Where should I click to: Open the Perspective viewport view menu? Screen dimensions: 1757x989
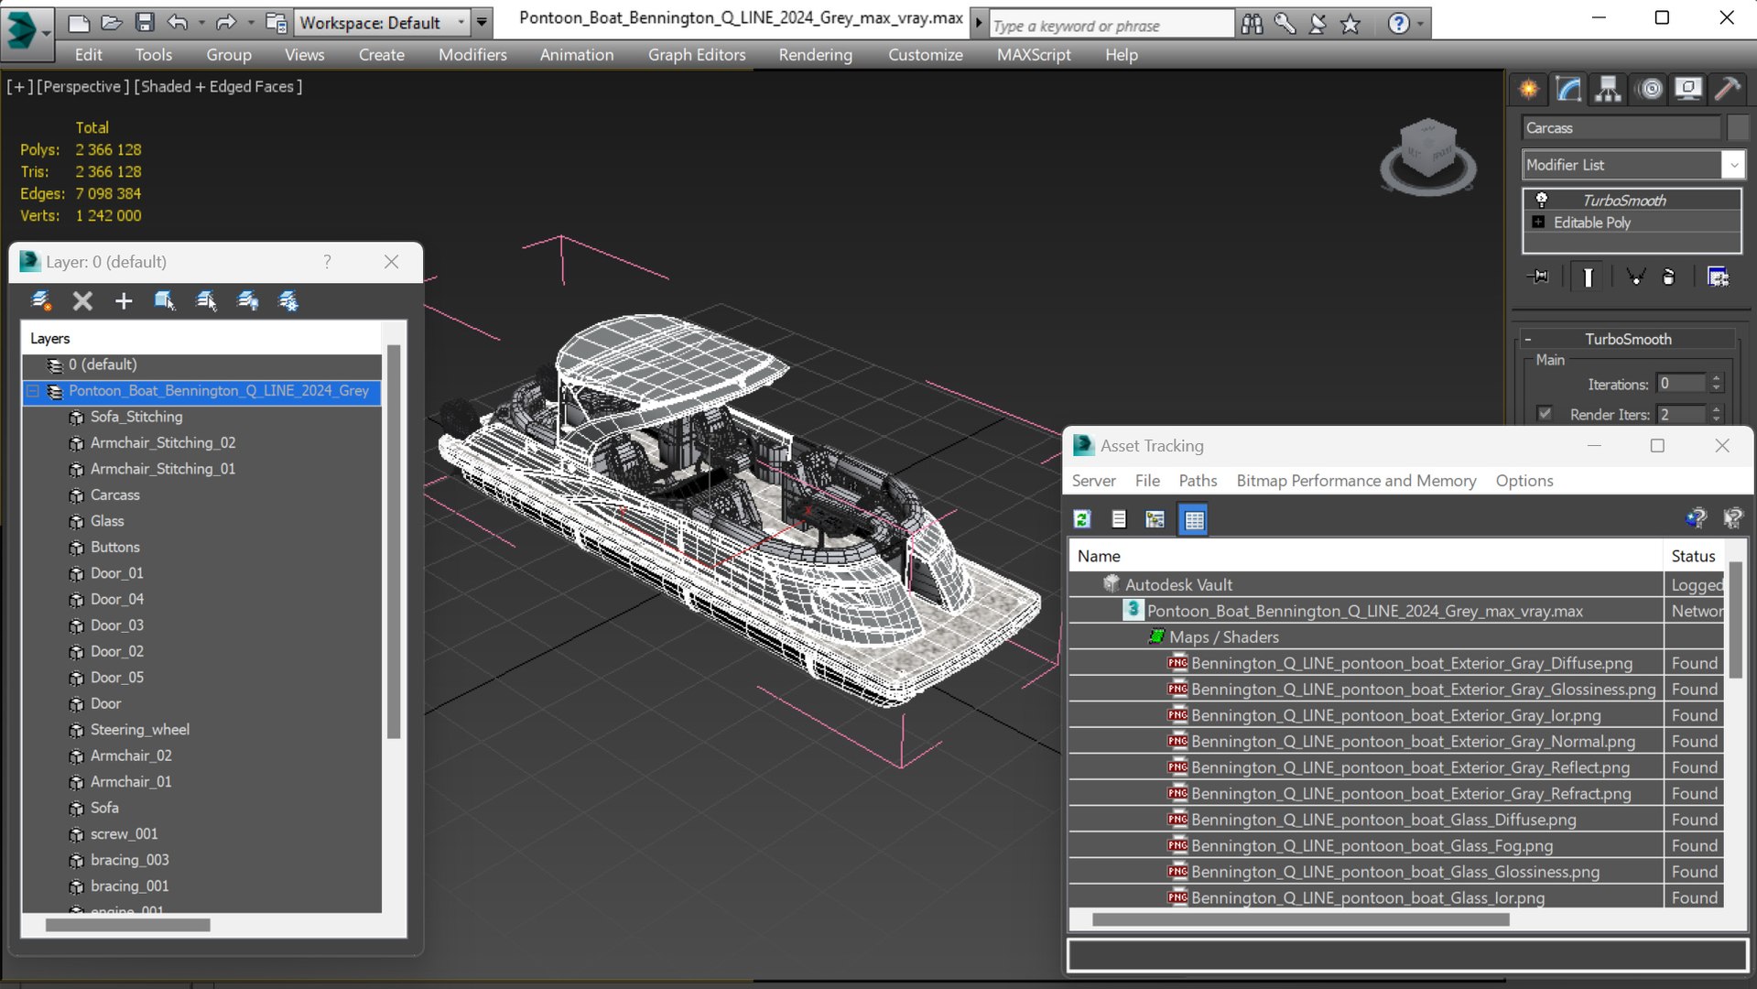click(x=81, y=86)
